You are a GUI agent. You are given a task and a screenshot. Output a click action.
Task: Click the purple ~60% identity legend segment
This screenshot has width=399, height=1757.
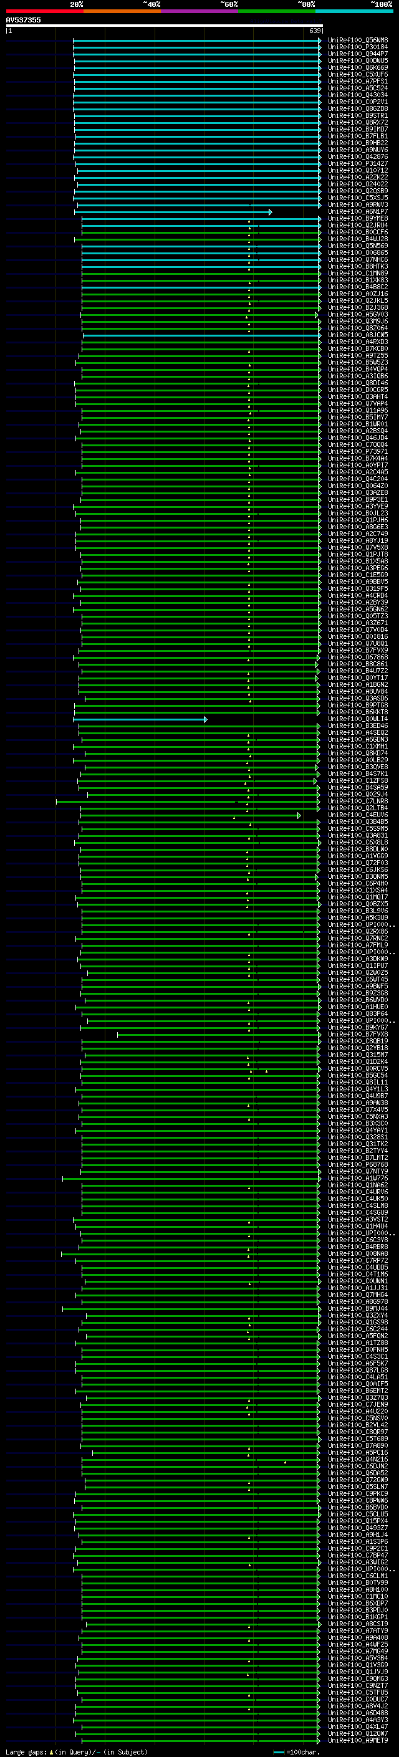(x=199, y=11)
